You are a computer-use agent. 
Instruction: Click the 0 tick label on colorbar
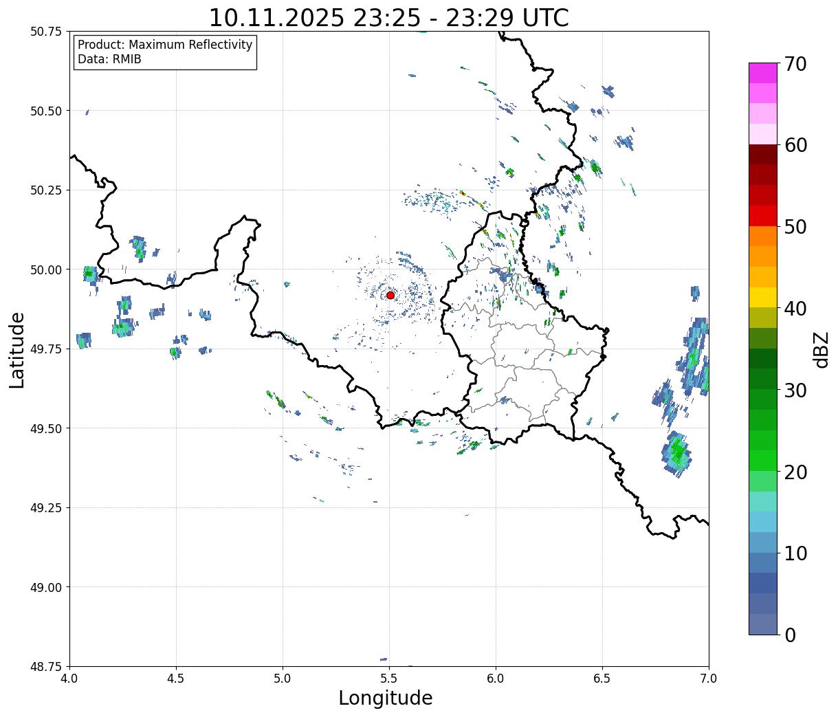coord(790,635)
